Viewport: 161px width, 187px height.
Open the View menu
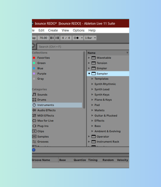pyautogui.click(x=65, y=30)
